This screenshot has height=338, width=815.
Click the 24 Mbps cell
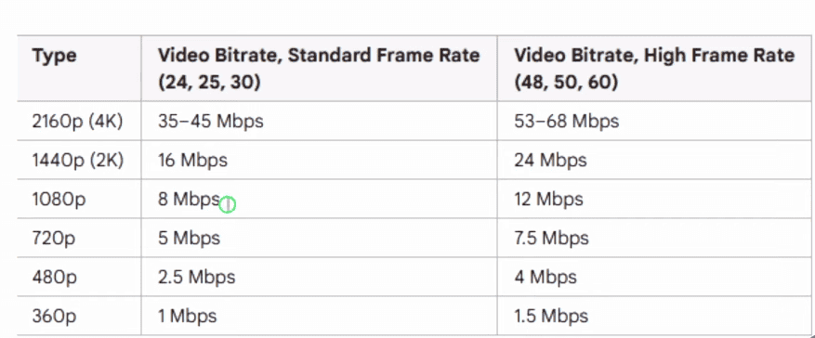click(550, 161)
